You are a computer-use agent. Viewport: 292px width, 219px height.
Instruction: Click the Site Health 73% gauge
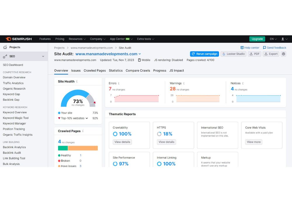(78, 98)
